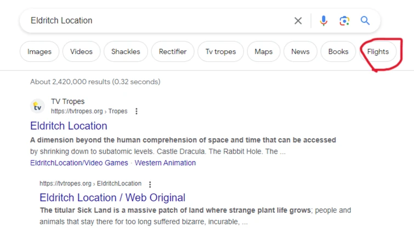Open the Western Animation sitelink
Viewport: 414px width, 232px height.
(x=165, y=163)
